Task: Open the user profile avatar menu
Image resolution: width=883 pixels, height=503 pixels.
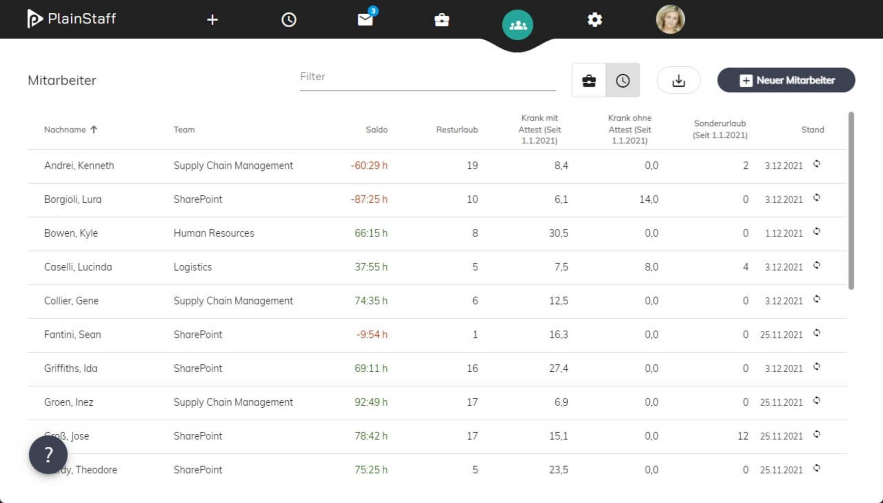Action: click(670, 20)
